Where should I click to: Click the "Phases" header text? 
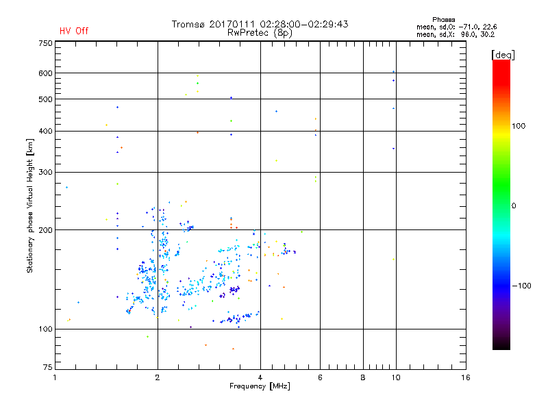click(x=443, y=20)
